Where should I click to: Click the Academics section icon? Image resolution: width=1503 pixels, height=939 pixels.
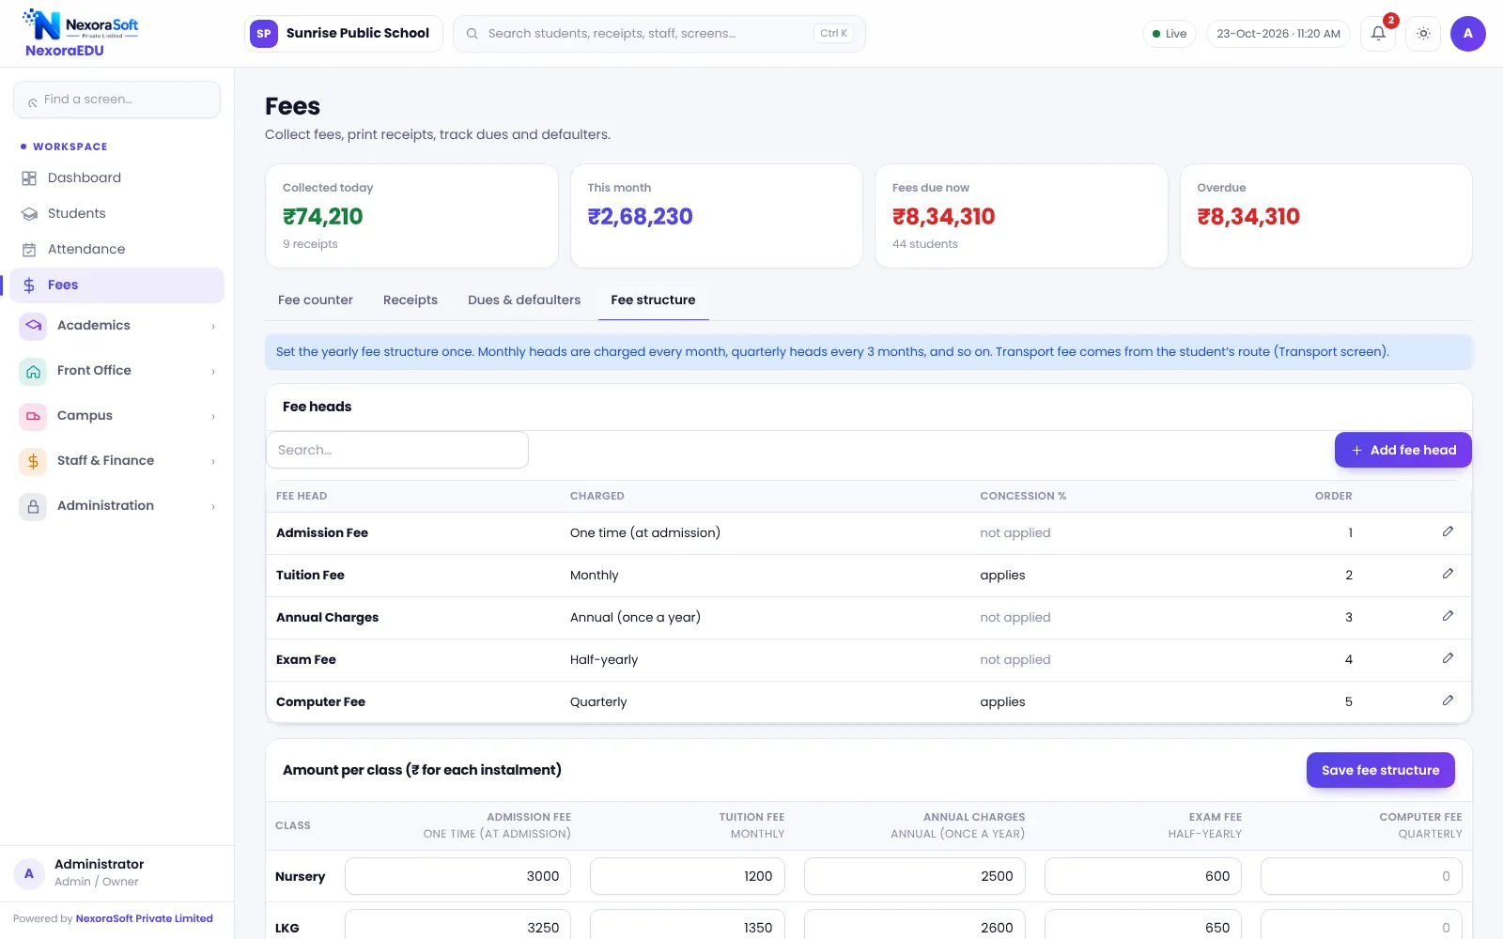33,325
